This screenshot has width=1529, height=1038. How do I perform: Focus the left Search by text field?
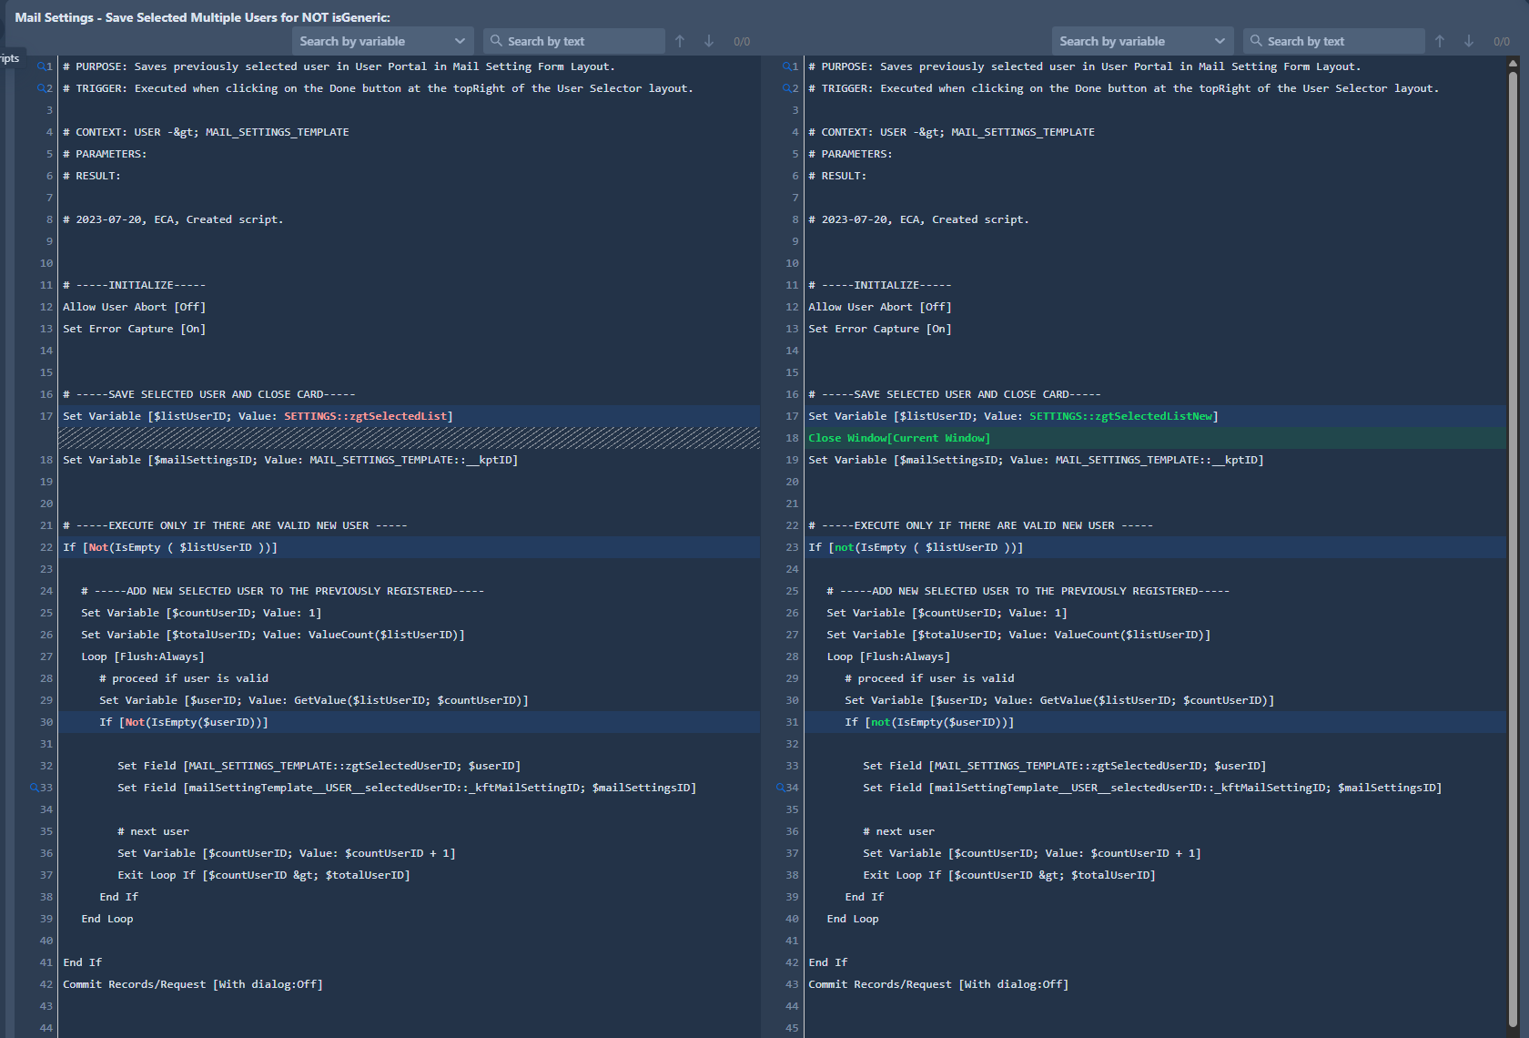[582, 41]
